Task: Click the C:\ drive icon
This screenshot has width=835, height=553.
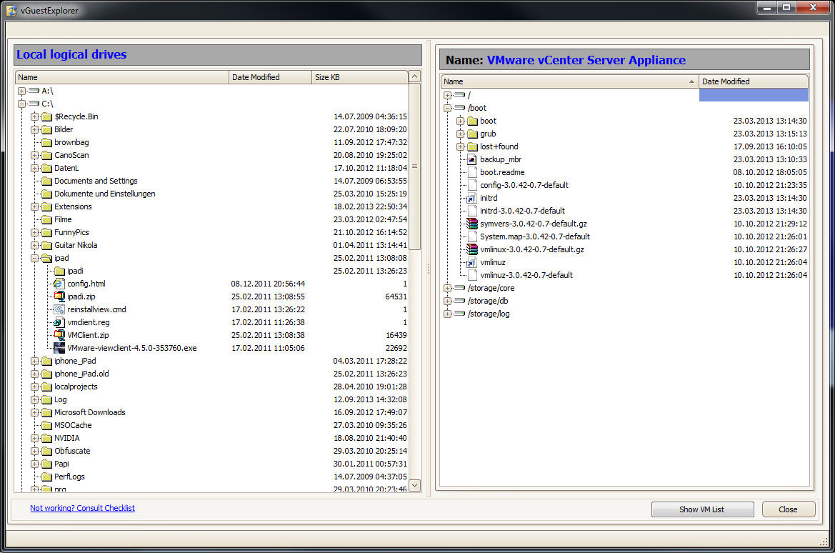Action: point(34,104)
